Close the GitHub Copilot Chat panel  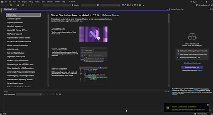point(212,9)
